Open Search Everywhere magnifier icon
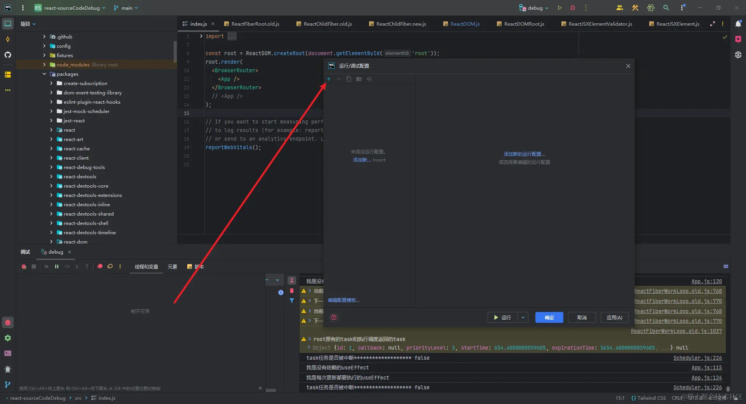Image resolution: width=746 pixels, height=404 pixels. [x=666, y=8]
